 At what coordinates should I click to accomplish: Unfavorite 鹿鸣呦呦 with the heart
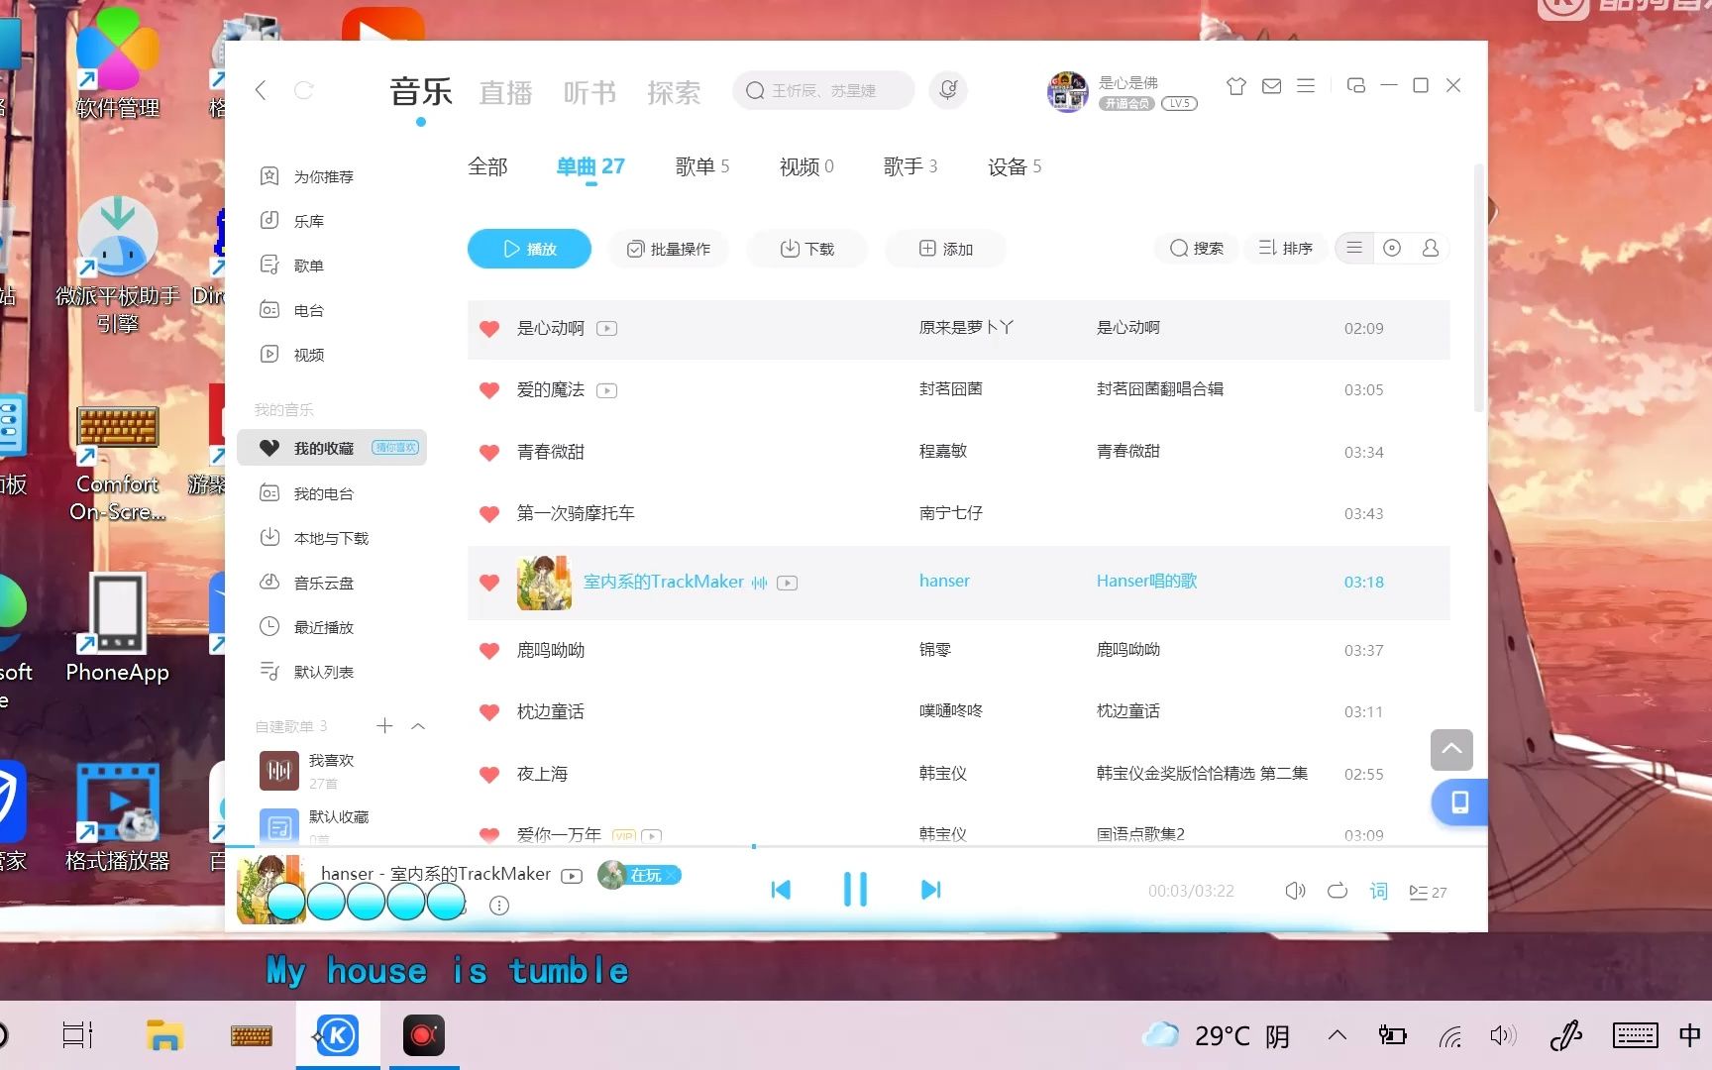click(489, 650)
